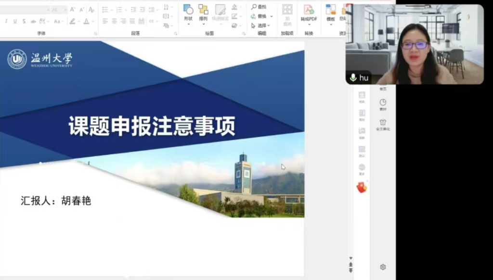Click the Increase Font Size button
Image resolution: width=493 pixels, height=280 pixels.
pyautogui.click(x=72, y=9)
